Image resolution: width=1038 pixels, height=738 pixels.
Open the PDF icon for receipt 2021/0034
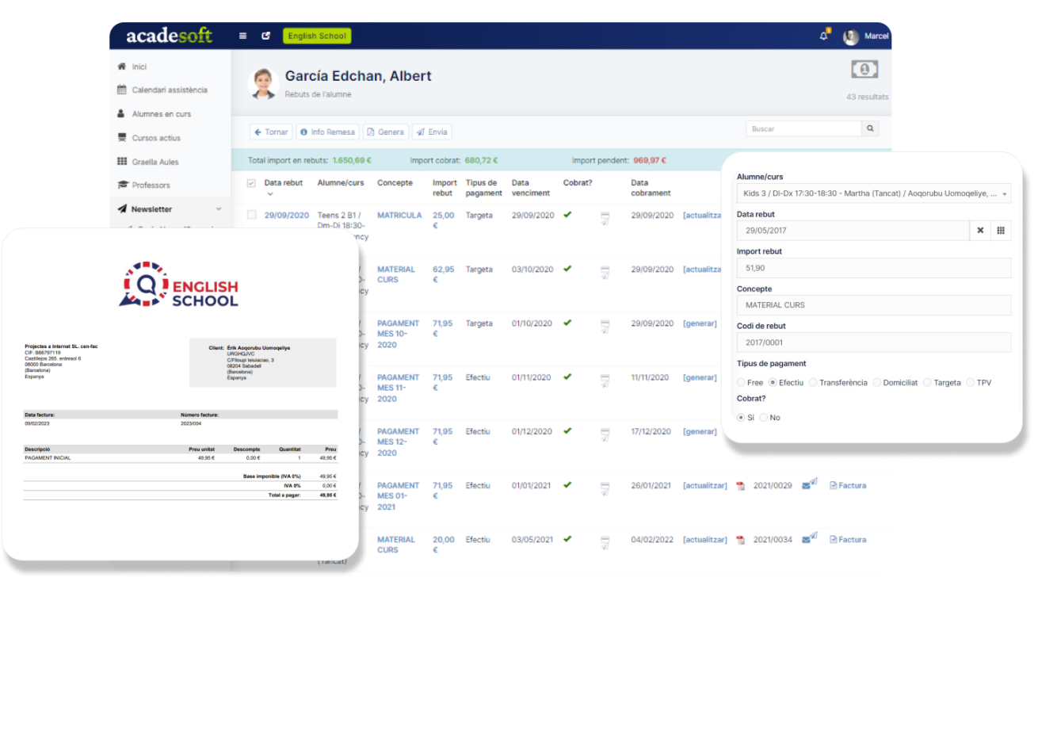740,540
